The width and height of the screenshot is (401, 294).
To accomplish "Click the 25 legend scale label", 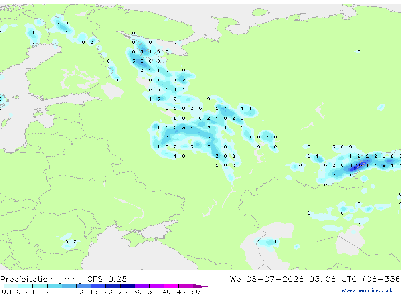I will 123,292.
